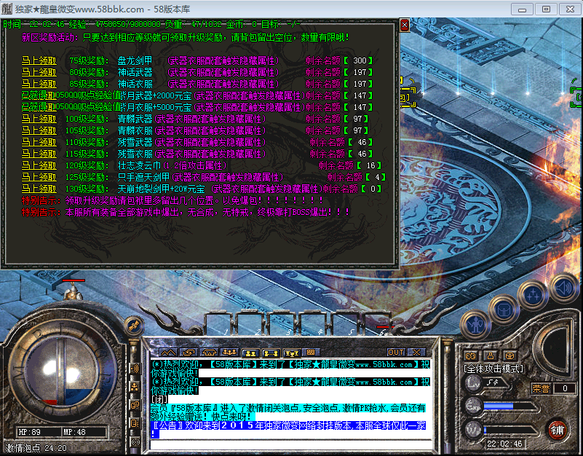Switch the 全体攻击模式 attack mode
The image size is (583, 456).
point(493,369)
